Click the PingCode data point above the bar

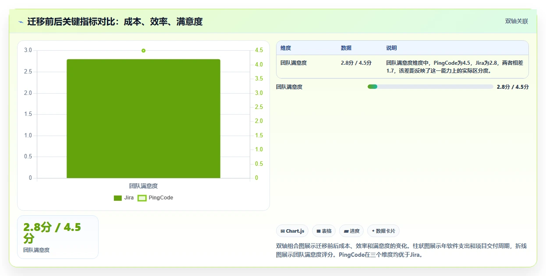pos(143,50)
